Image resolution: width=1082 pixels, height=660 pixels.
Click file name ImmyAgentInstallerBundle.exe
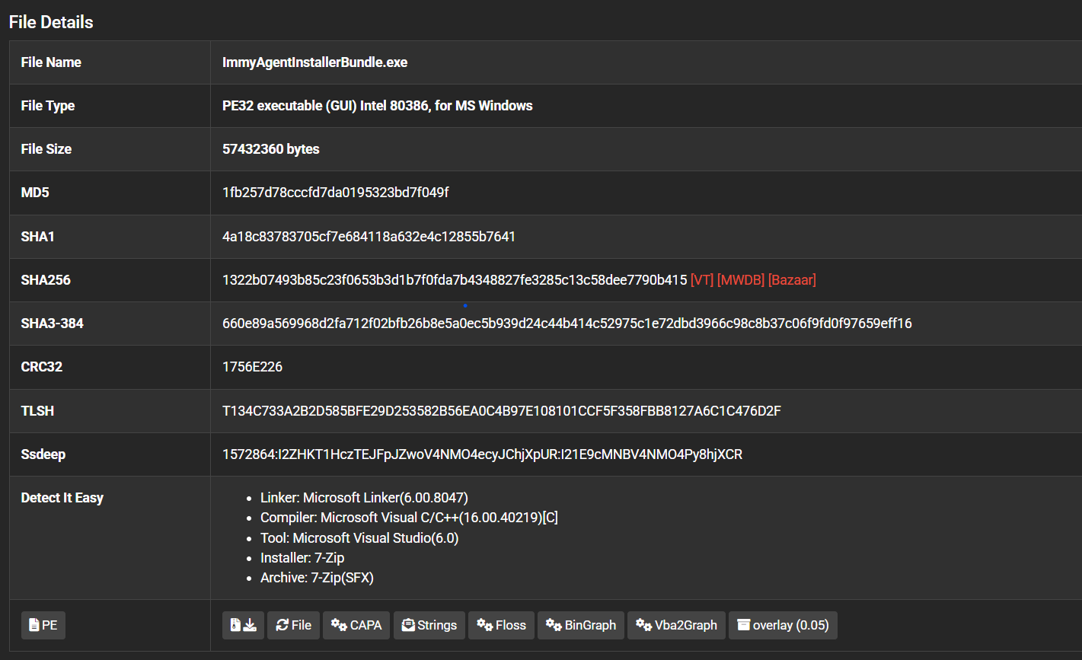coord(314,62)
